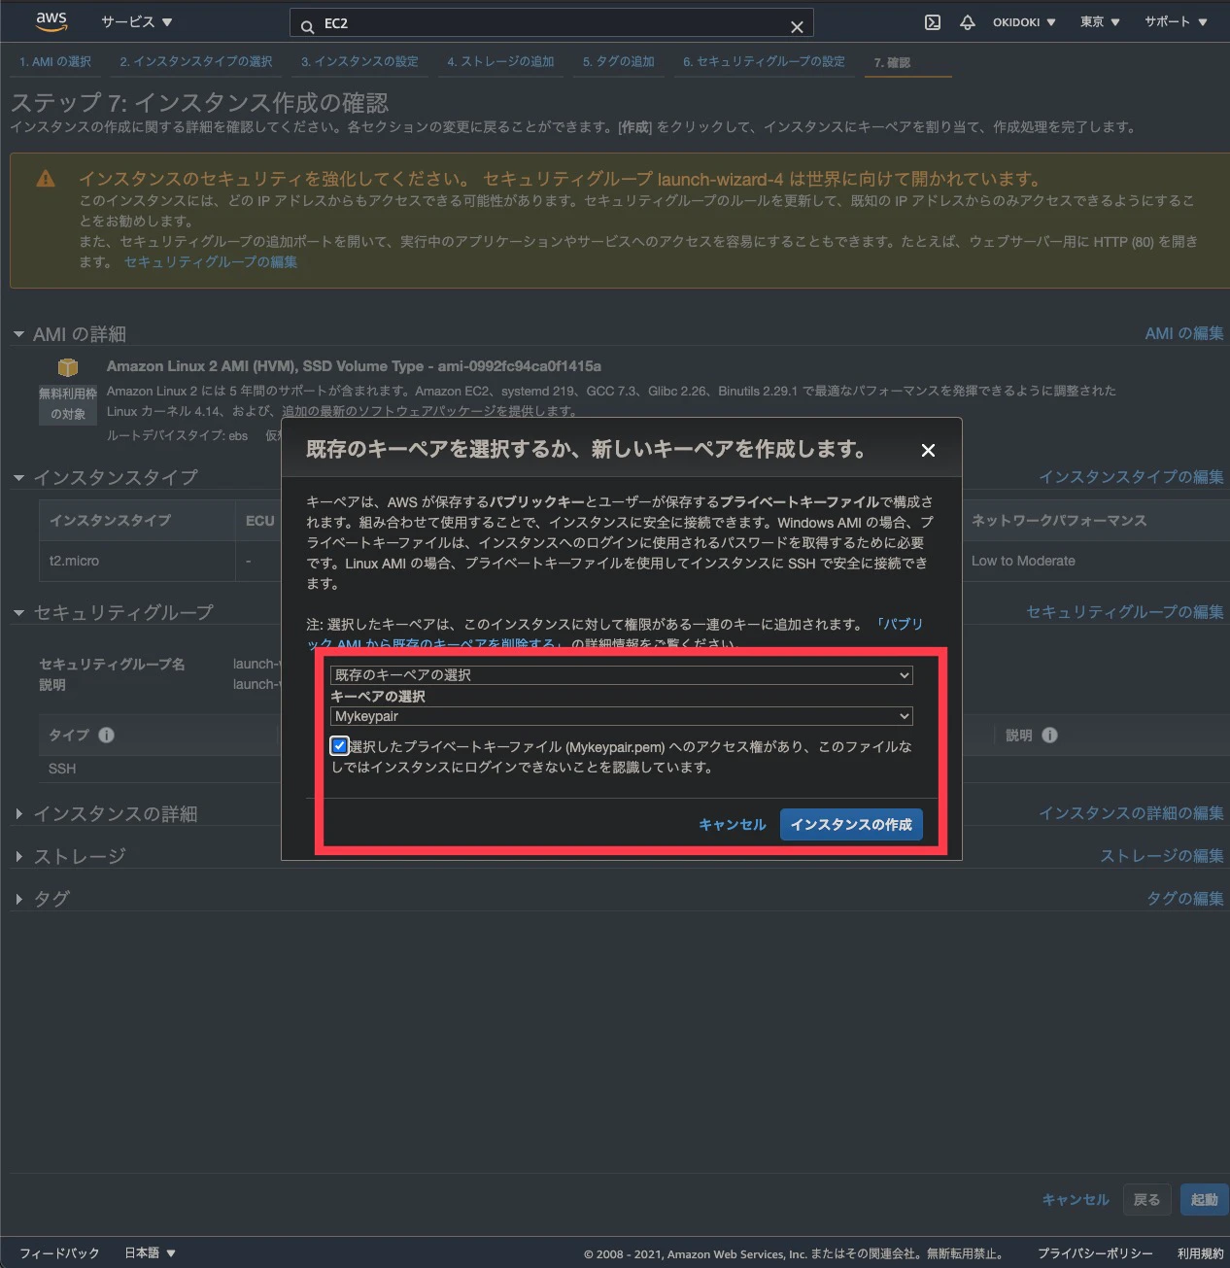Image resolution: width=1230 pixels, height=1268 pixels.
Task: Open the 日本語 language selector
Action: (x=150, y=1253)
